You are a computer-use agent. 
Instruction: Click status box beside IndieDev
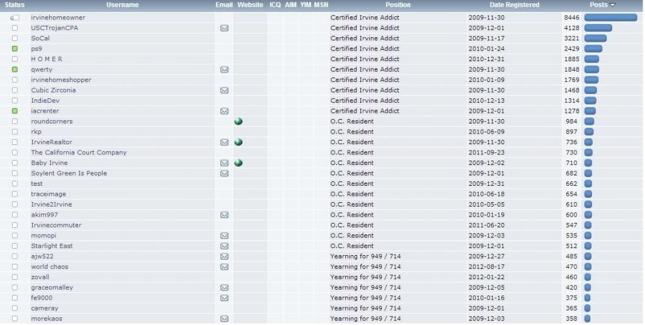[15, 100]
